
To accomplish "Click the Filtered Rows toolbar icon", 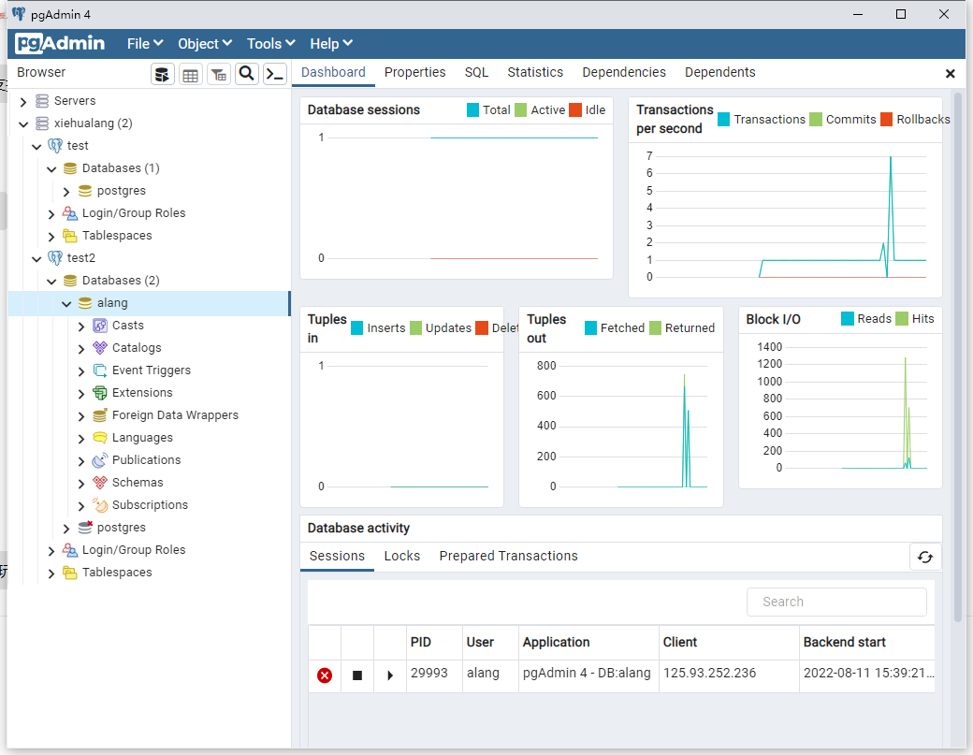I will (218, 75).
